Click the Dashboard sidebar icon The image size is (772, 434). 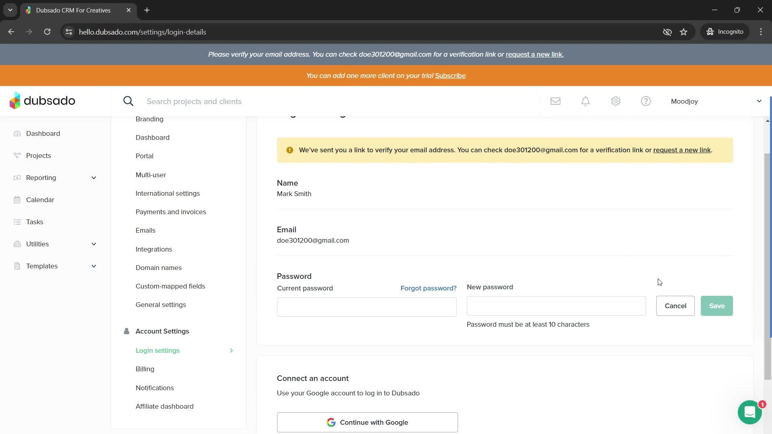coord(17,133)
